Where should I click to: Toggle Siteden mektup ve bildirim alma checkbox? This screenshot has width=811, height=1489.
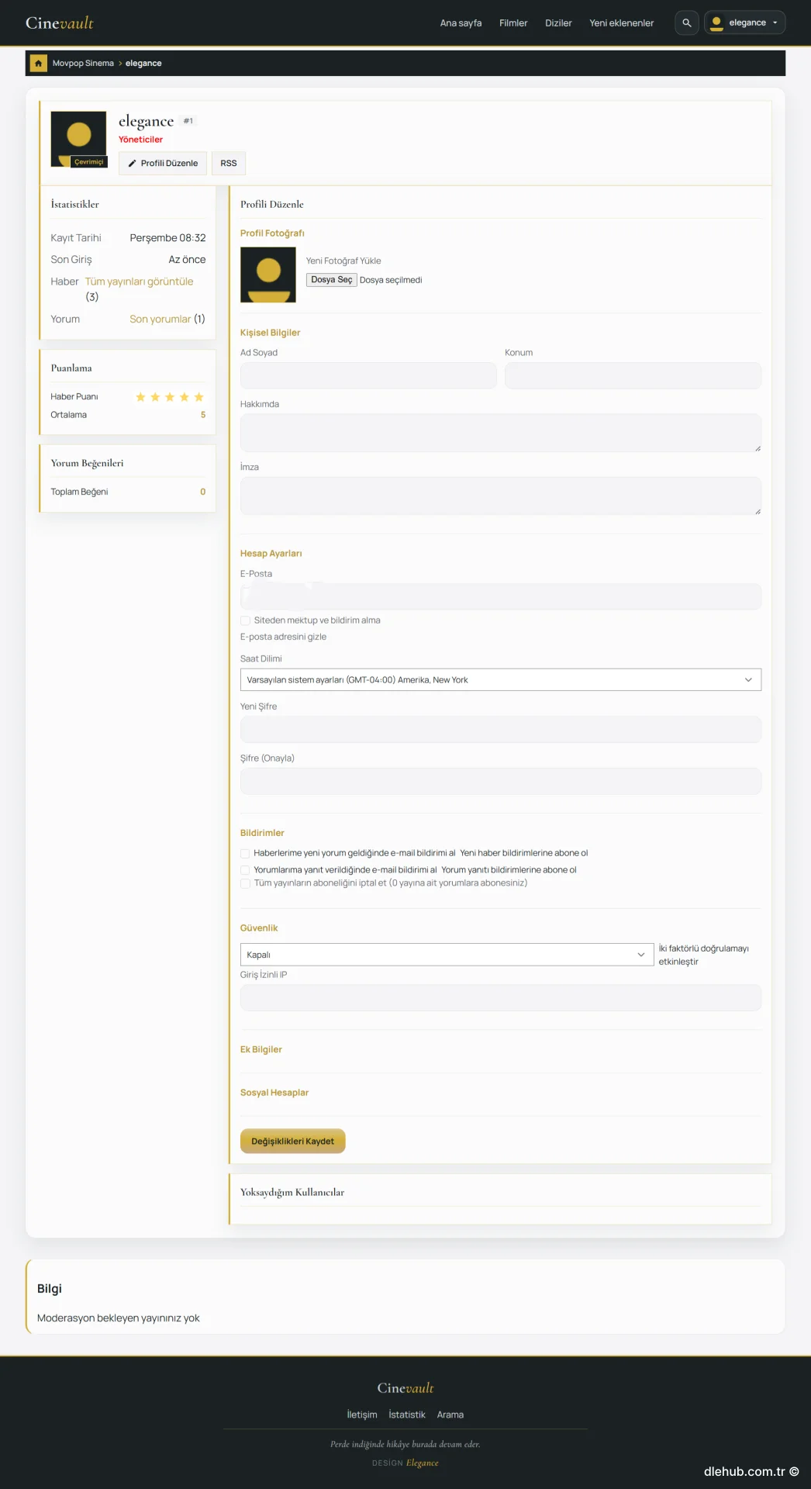(x=245, y=620)
